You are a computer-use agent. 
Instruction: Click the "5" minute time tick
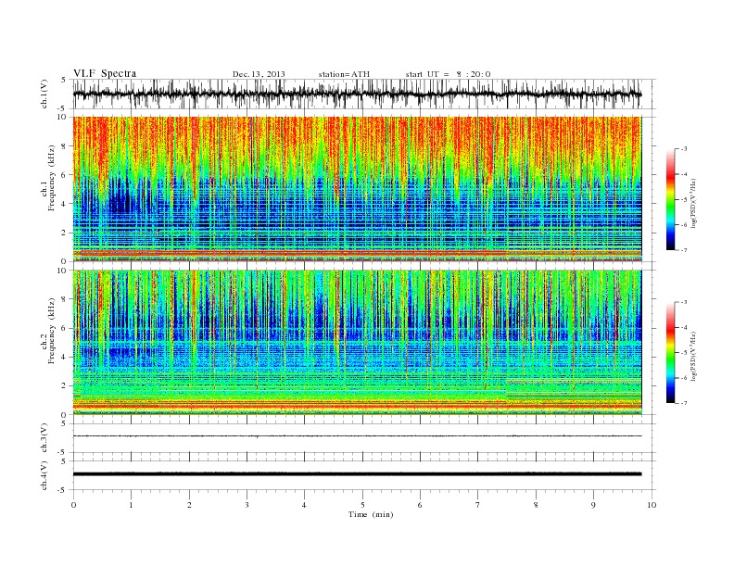point(362,505)
